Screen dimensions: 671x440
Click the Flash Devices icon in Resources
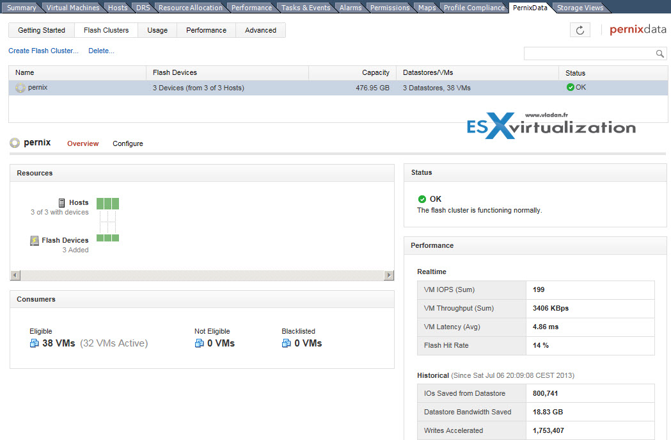[x=35, y=240]
